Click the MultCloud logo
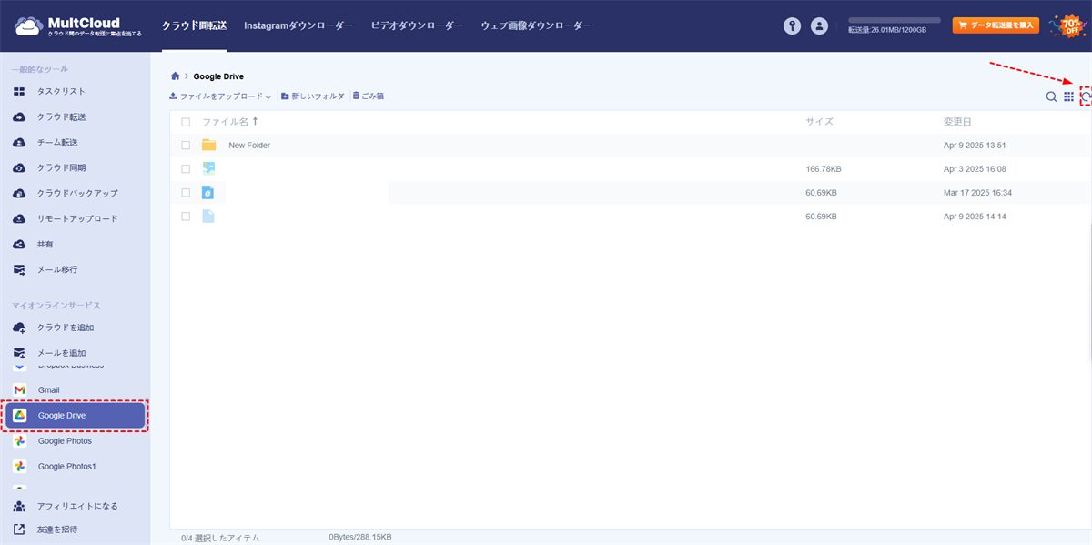 tap(77, 25)
